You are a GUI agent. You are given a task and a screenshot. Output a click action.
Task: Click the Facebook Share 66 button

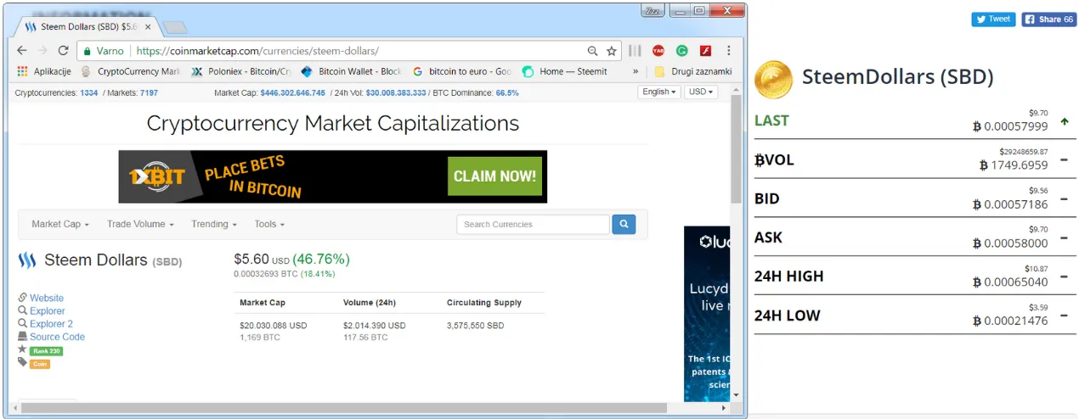[x=1049, y=19]
